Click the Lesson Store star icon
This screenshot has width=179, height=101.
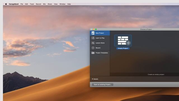[x=93, y=43]
